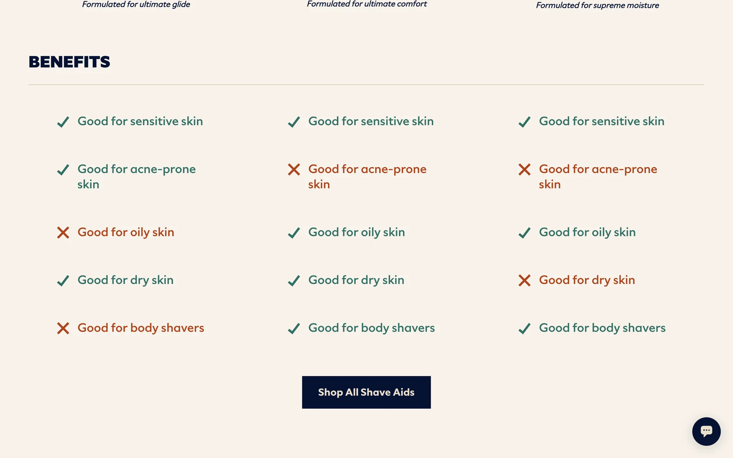Click the BENEFITS heading
733x458 pixels.
click(x=69, y=62)
